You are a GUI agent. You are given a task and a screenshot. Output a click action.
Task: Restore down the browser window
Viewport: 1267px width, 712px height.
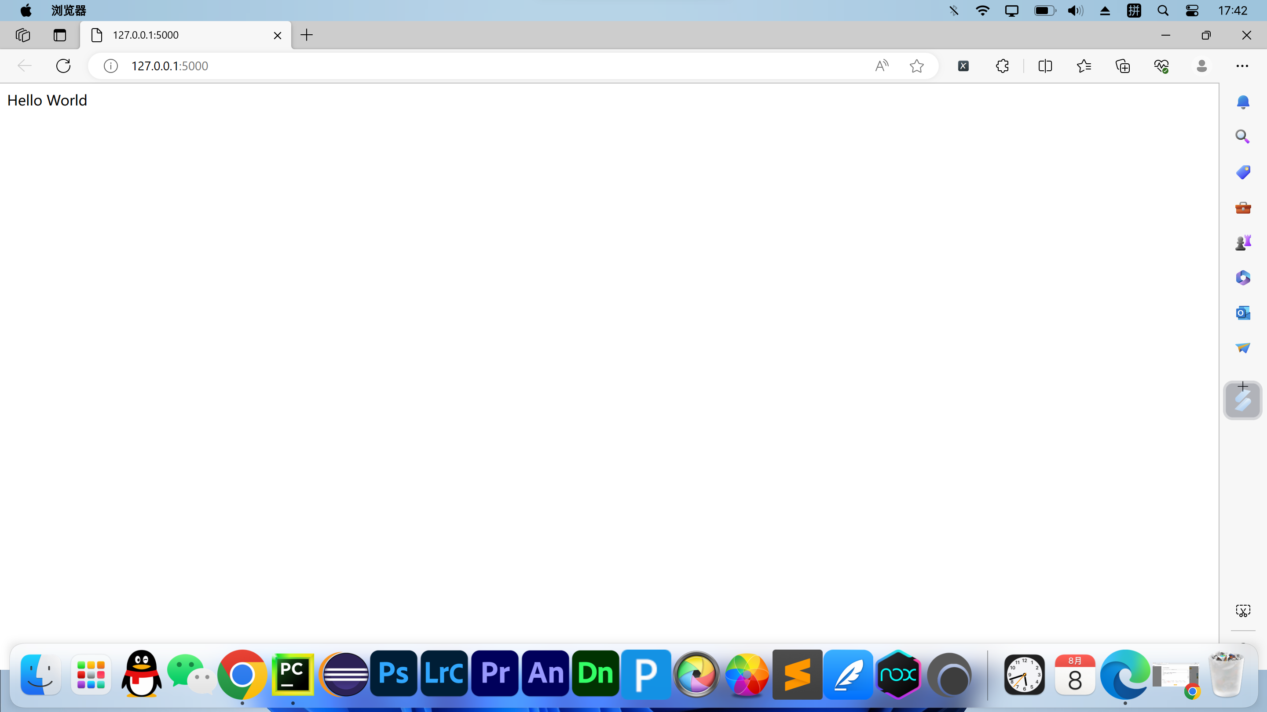[1206, 35]
